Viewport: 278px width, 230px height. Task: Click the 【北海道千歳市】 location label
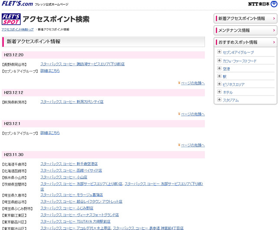point(14,164)
